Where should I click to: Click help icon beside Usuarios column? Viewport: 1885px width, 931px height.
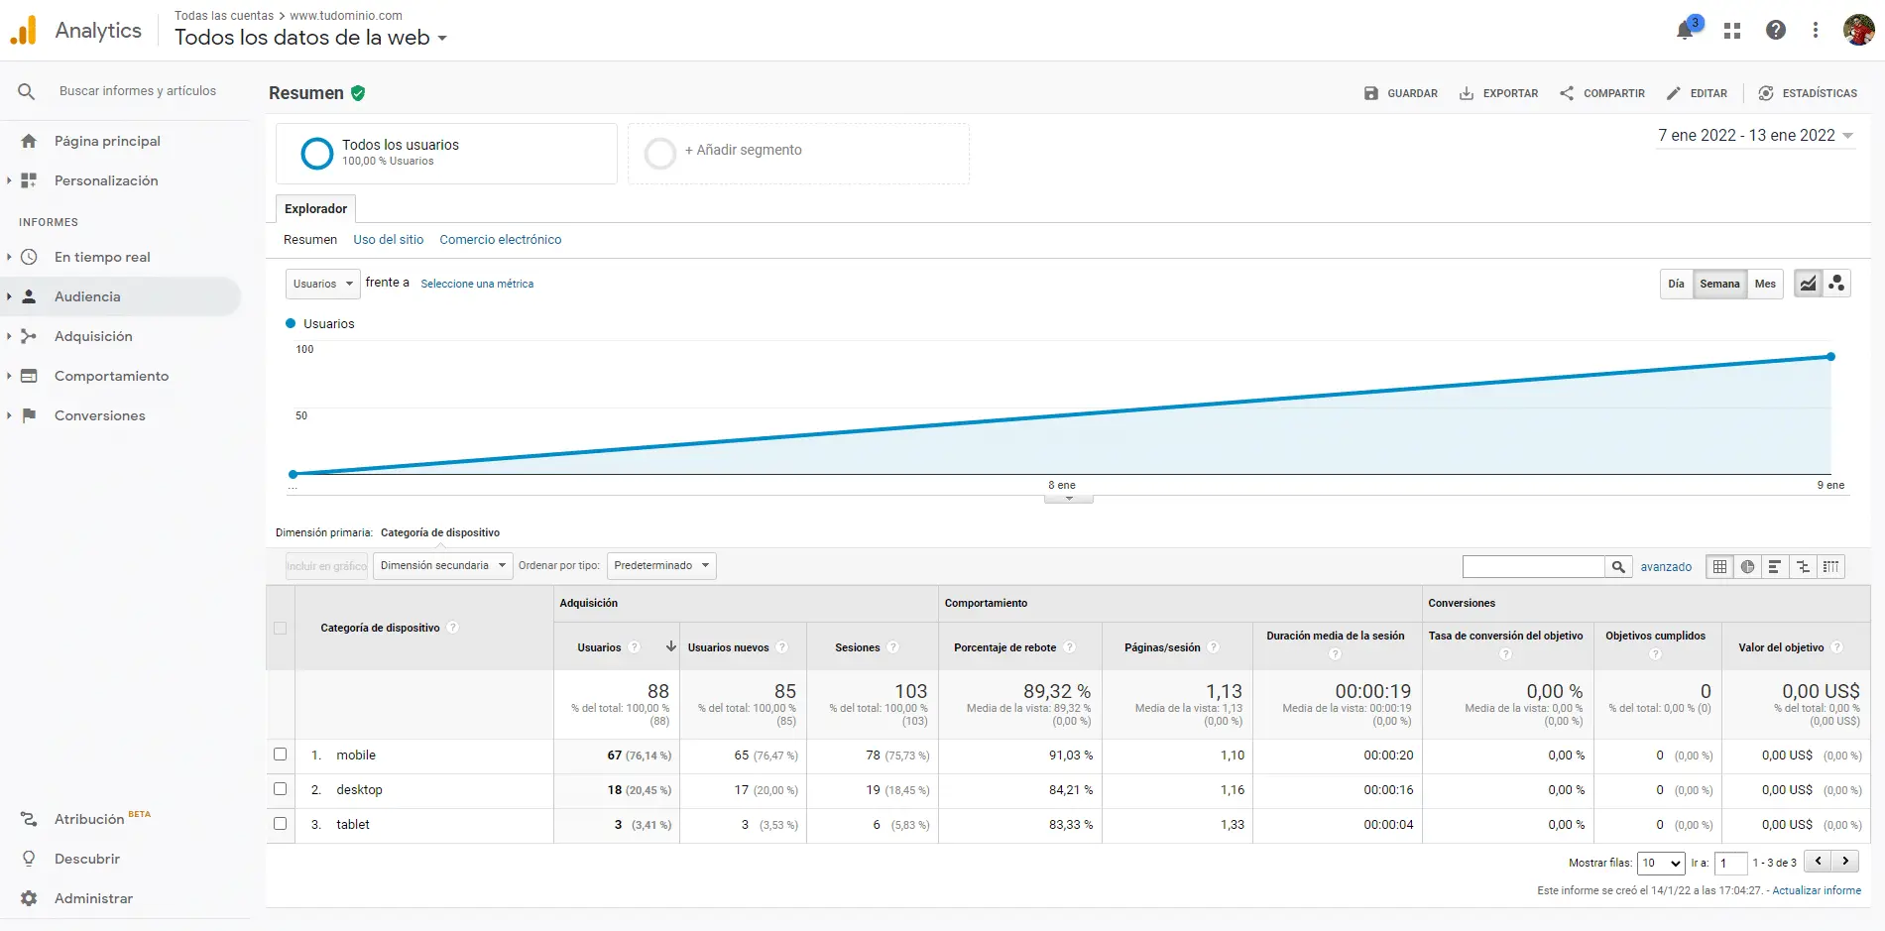[635, 647]
